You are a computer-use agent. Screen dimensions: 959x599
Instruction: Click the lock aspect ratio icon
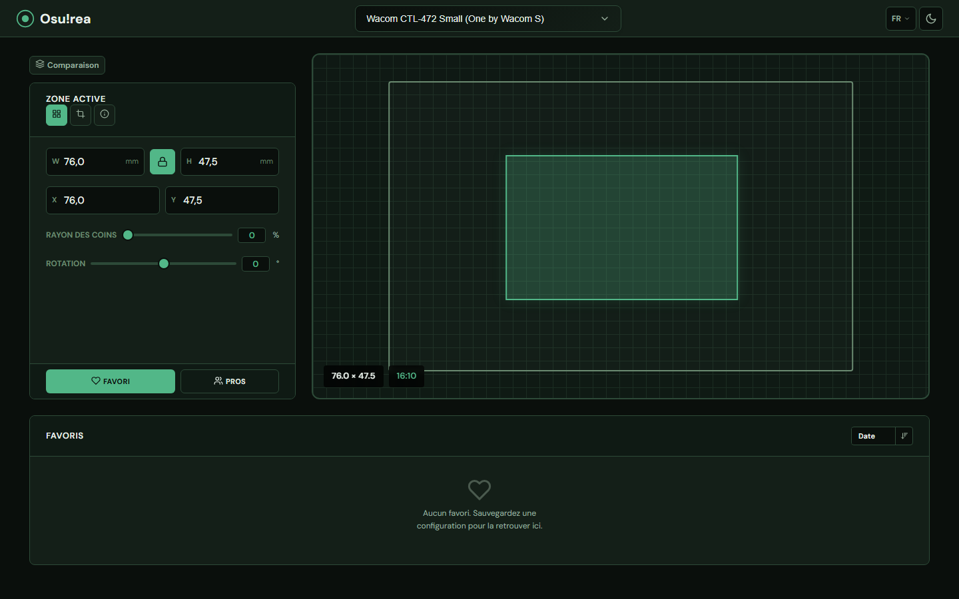tap(162, 162)
